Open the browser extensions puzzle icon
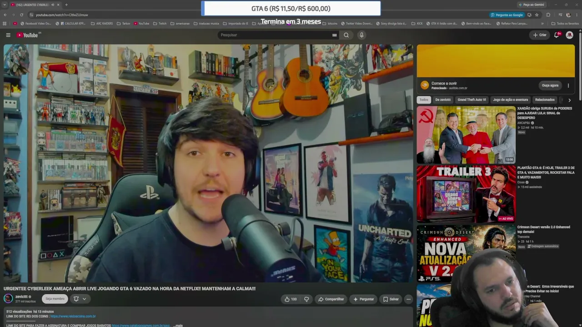The width and height of the screenshot is (582, 327). point(548,15)
